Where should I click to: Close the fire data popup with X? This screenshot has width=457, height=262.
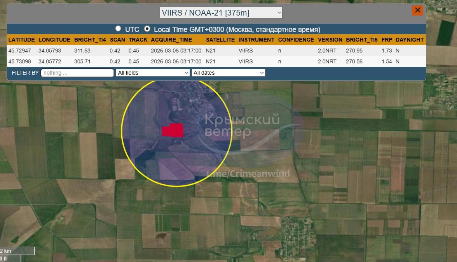click(x=417, y=10)
